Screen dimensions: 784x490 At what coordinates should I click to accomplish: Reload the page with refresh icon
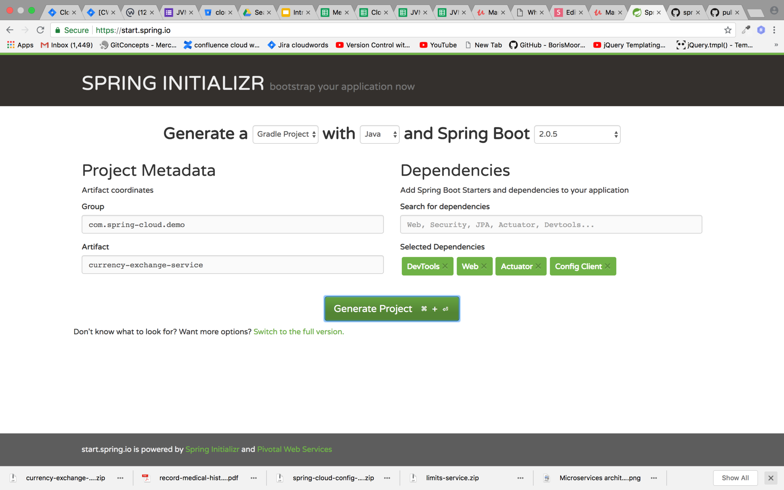pos(40,30)
